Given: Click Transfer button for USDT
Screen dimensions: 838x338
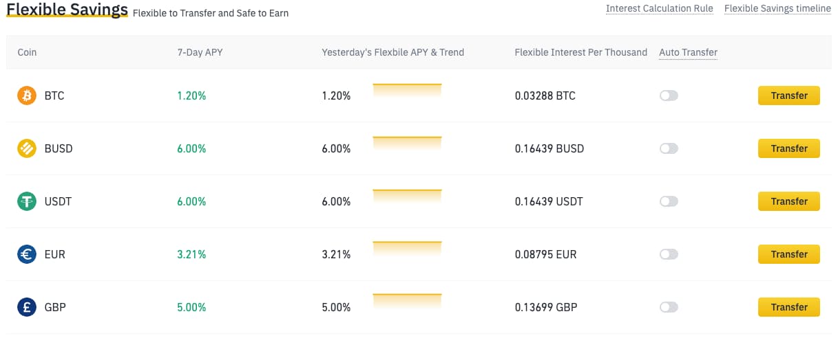Looking at the screenshot, I should pyautogui.click(x=789, y=201).
